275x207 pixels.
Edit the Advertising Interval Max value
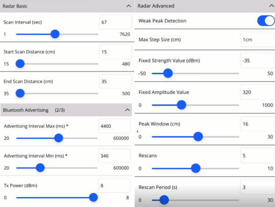pyautogui.click(x=114, y=126)
